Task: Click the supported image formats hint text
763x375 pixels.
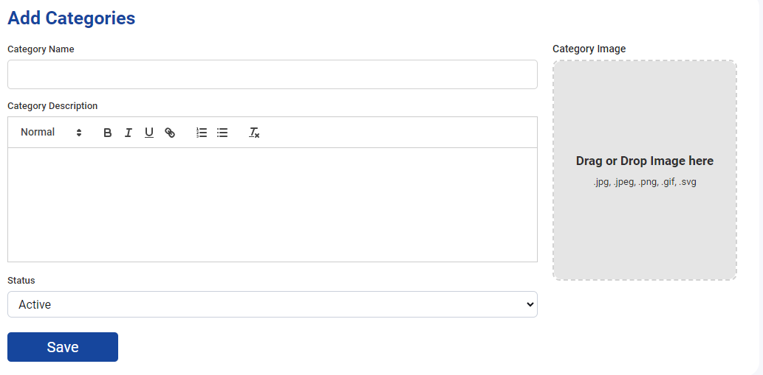Action: click(644, 183)
